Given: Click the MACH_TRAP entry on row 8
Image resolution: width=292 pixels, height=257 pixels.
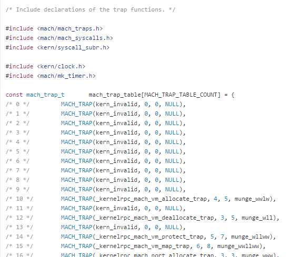Looking at the screenshot, I should pos(123,180).
